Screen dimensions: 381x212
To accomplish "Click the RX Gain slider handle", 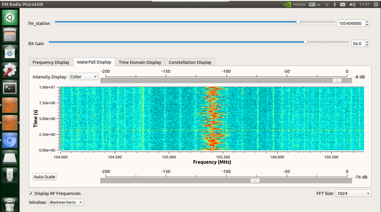I will [305, 42].
